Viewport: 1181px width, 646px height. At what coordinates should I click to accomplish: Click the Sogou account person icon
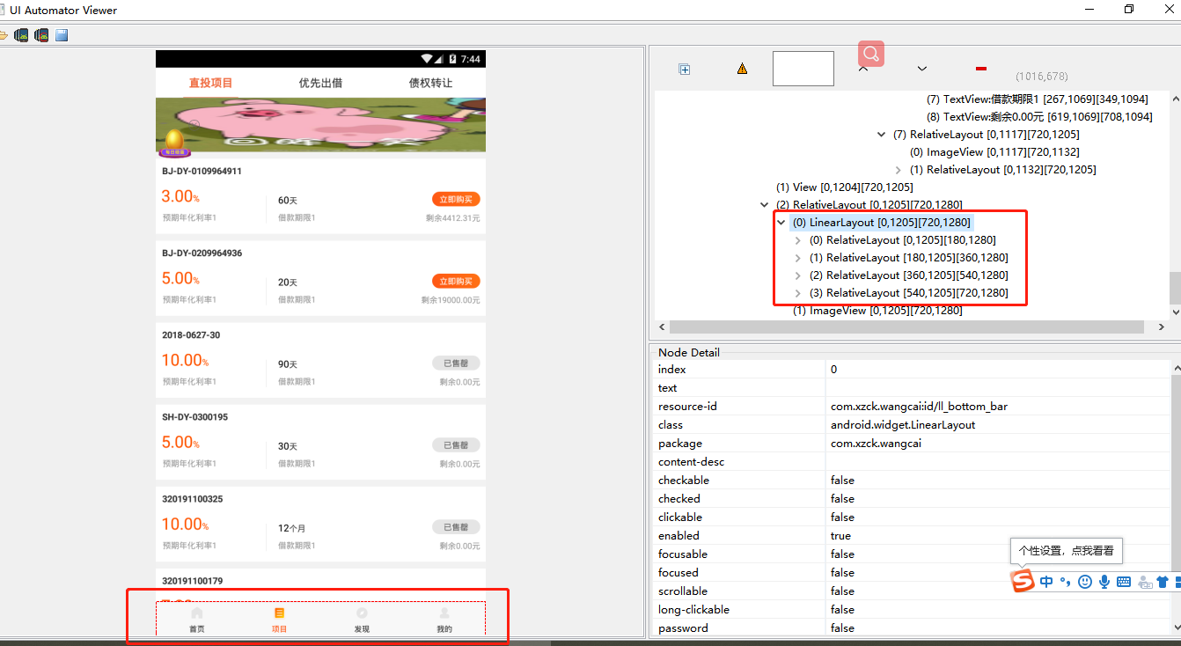1144,582
